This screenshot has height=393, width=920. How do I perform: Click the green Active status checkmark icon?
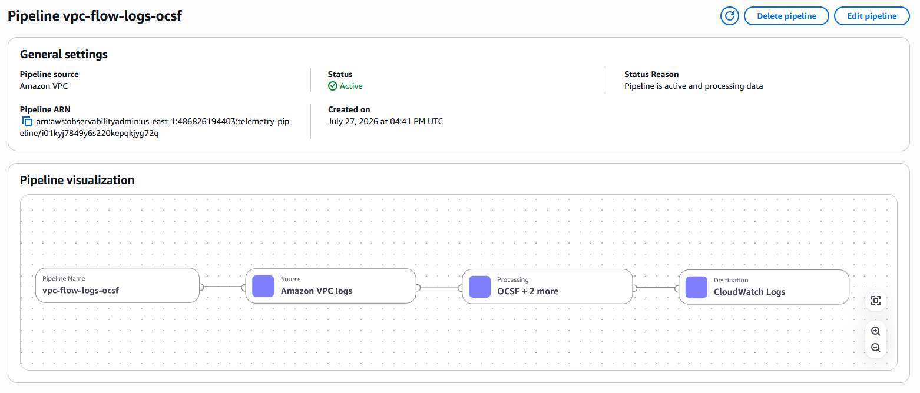pyautogui.click(x=333, y=86)
